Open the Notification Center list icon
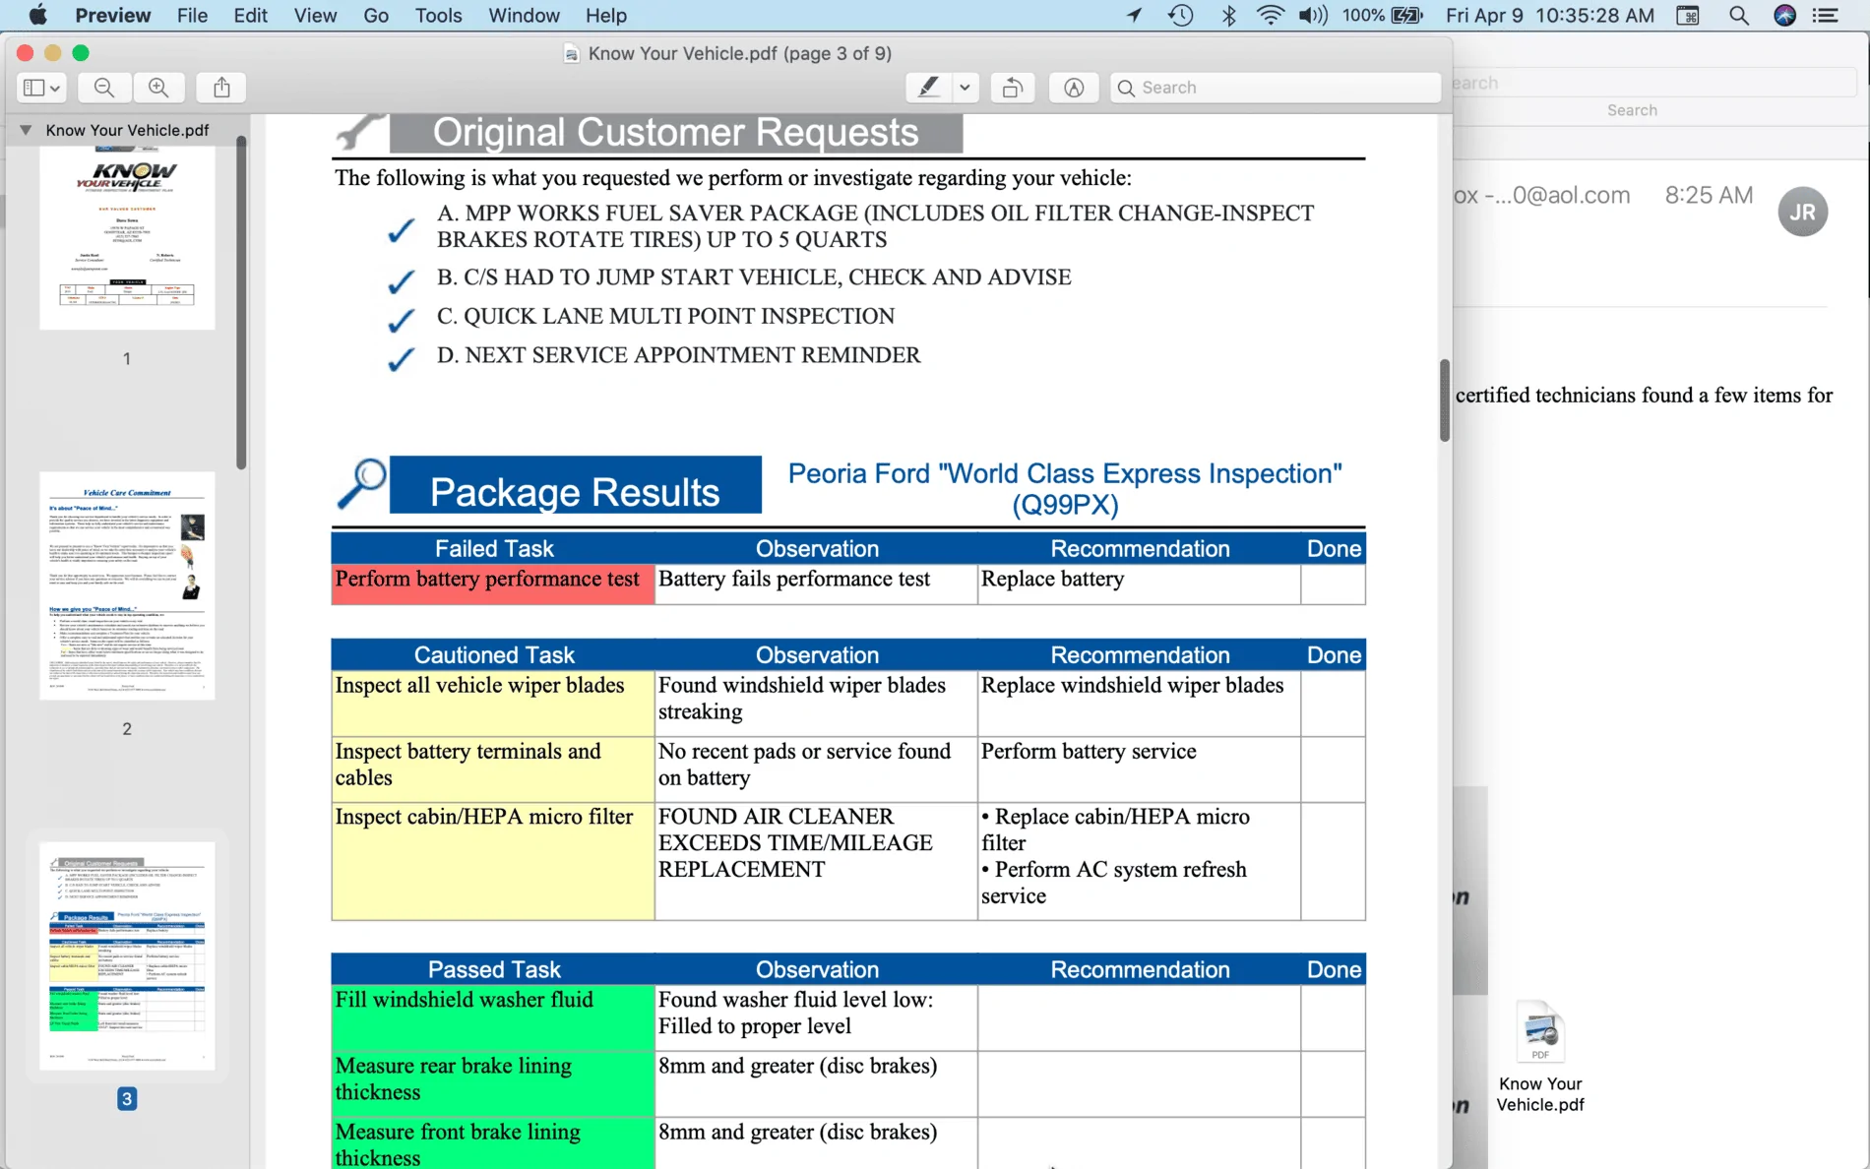This screenshot has width=1870, height=1169. [1826, 15]
